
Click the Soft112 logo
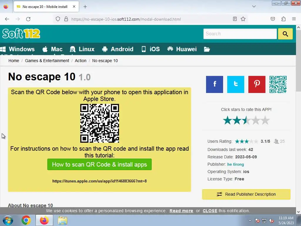coord(21,34)
